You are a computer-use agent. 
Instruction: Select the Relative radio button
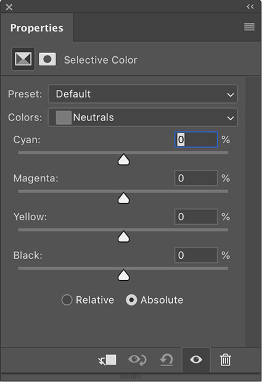[x=67, y=300]
